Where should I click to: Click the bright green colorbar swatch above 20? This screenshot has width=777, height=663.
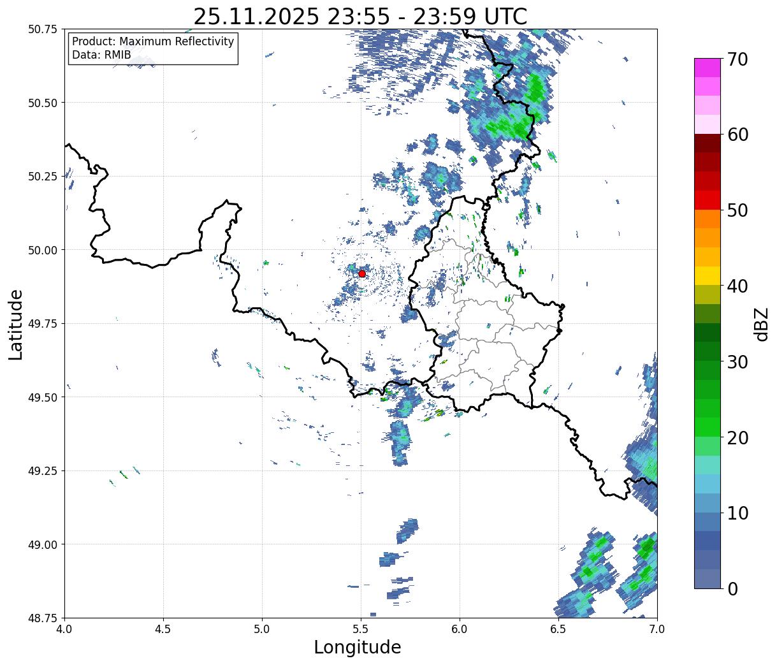click(x=708, y=427)
